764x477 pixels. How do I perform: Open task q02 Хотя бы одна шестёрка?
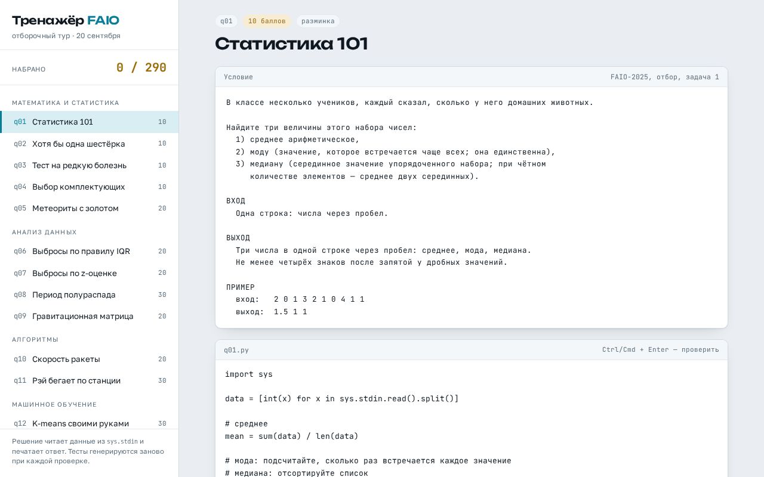pos(90,144)
